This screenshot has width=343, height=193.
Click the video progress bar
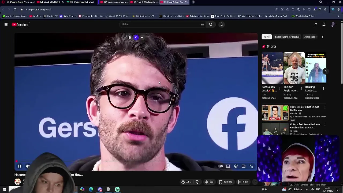(x=136, y=161)
